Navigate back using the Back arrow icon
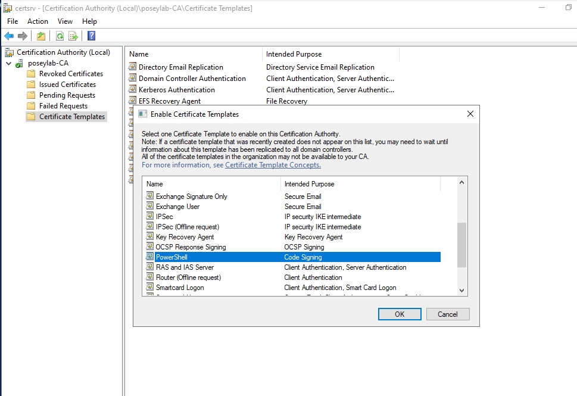The image size is (577, 396). pos(9,36)
